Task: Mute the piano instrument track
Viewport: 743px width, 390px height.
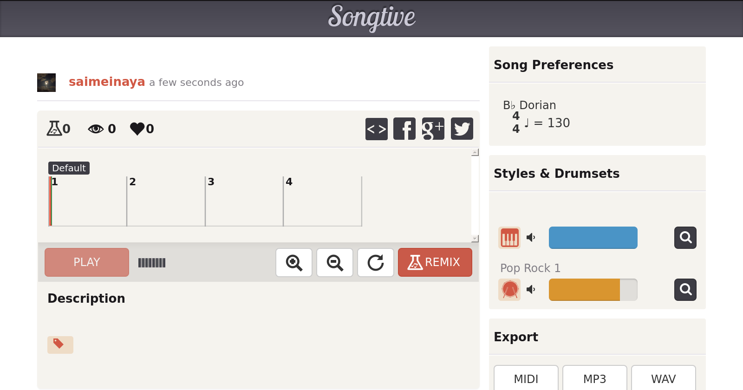Action: point(531,238)
